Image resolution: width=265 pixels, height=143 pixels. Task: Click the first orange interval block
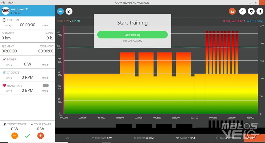(x=127, y=63)
